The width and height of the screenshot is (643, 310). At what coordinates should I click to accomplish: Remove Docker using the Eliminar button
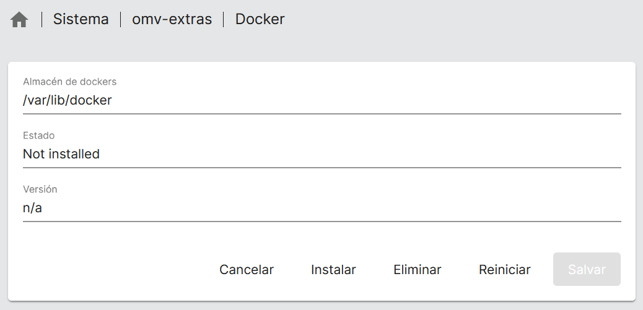click(x=417, y=270)
